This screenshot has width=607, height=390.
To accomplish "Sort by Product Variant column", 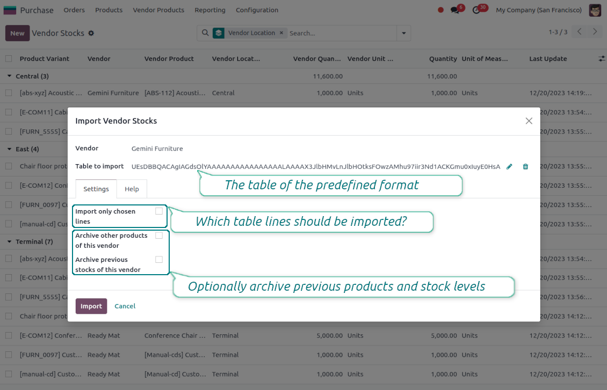I will click(x=44, y=59).
